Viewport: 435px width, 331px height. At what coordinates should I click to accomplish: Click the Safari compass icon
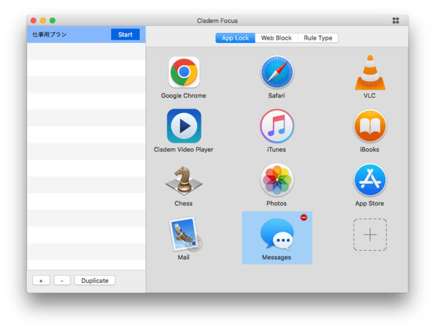coord(277,73)
